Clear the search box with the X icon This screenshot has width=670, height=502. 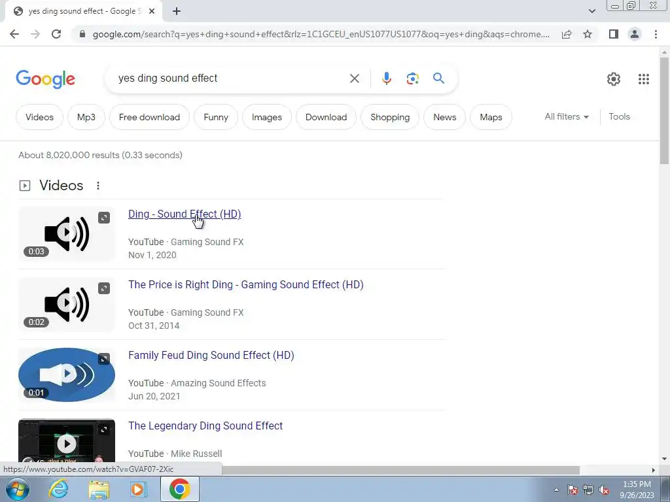[354, 78]
